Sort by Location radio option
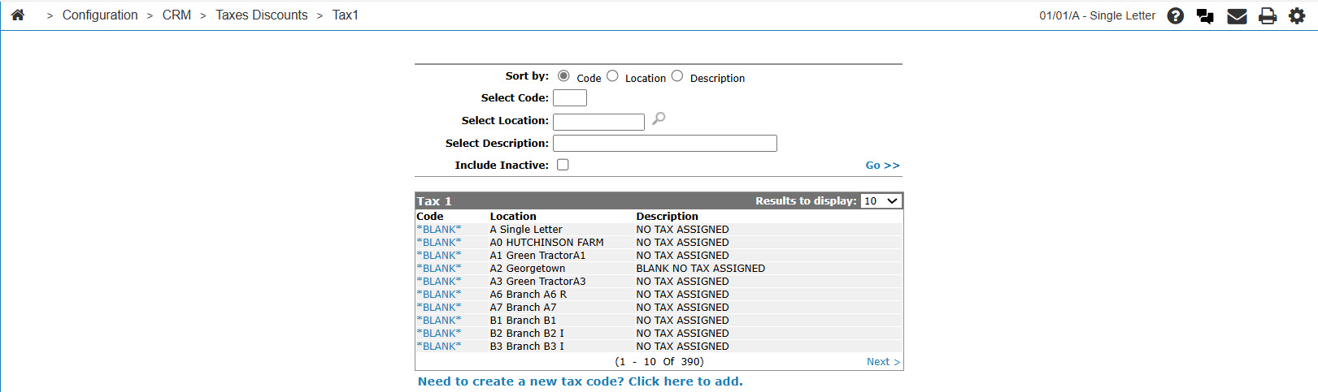The width and height of the screenshot is (1318, 392). 612,75
